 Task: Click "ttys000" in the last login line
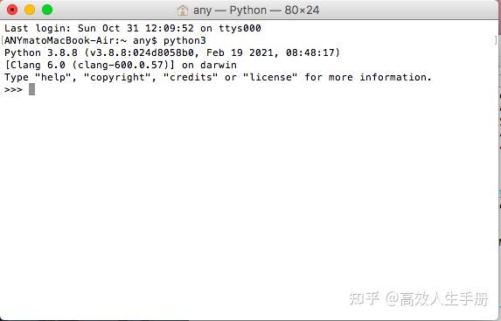(240, 29)
